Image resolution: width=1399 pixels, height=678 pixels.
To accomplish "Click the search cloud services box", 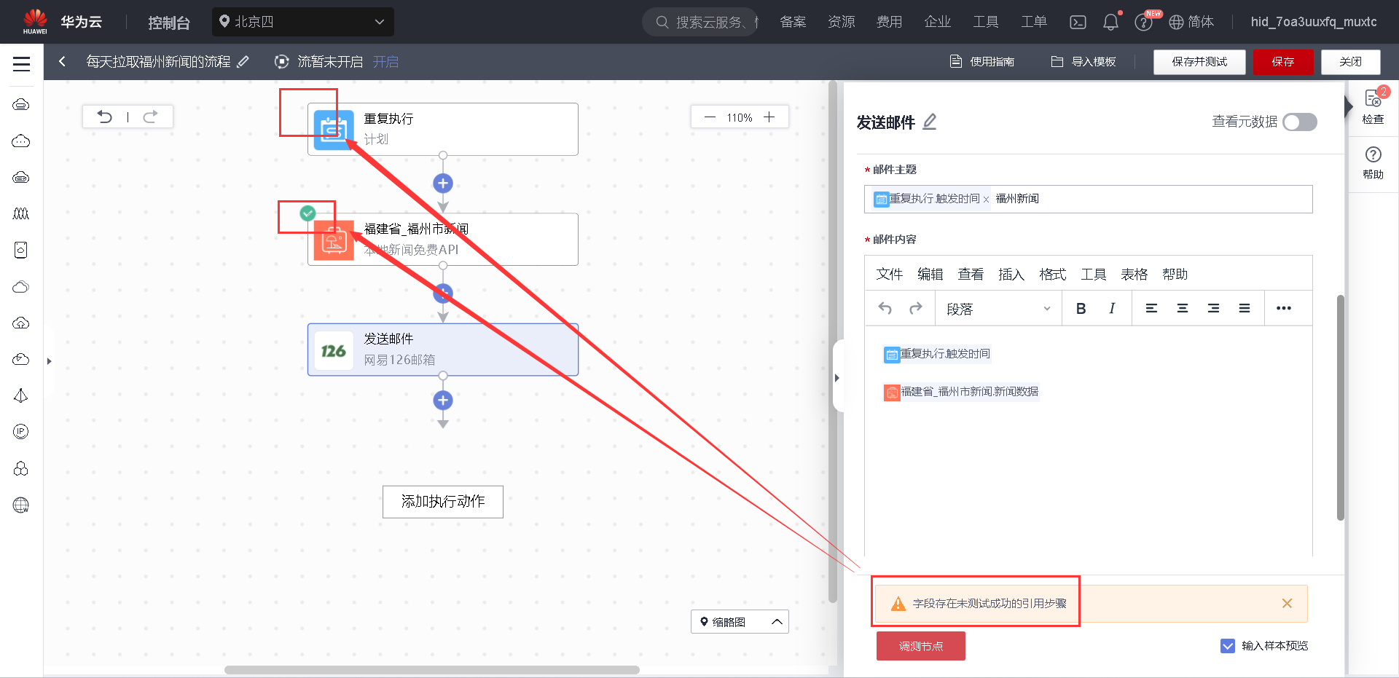I will pyautogui.click(x=700, y=22).
